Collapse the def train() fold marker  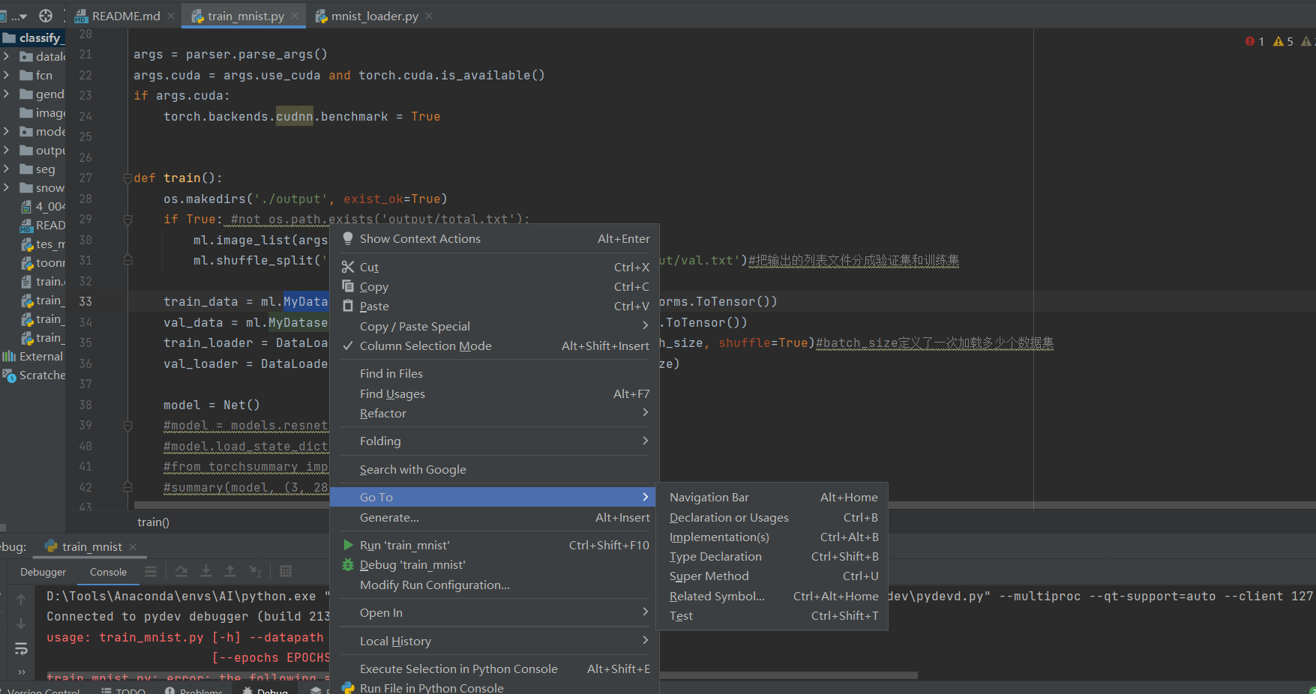(127, 178)
